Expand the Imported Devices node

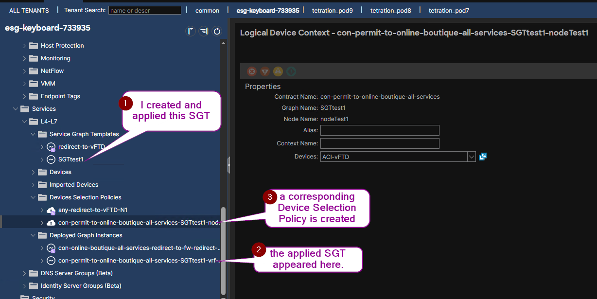click(33, 185)
